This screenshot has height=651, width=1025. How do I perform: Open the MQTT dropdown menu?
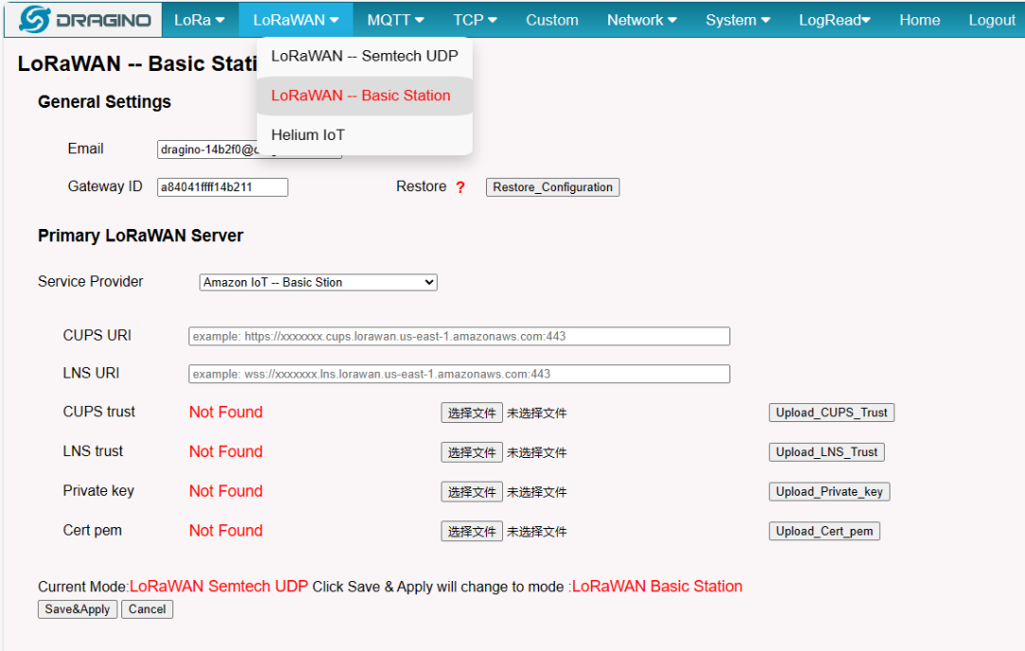click(x=395, y=20)
